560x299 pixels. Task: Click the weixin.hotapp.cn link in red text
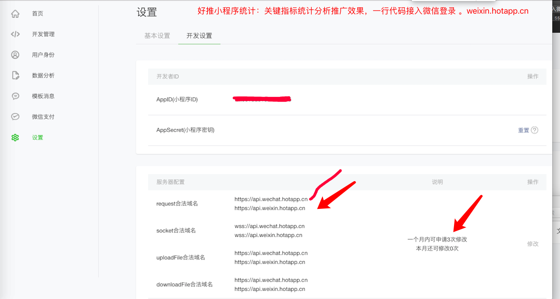(498, 10)
